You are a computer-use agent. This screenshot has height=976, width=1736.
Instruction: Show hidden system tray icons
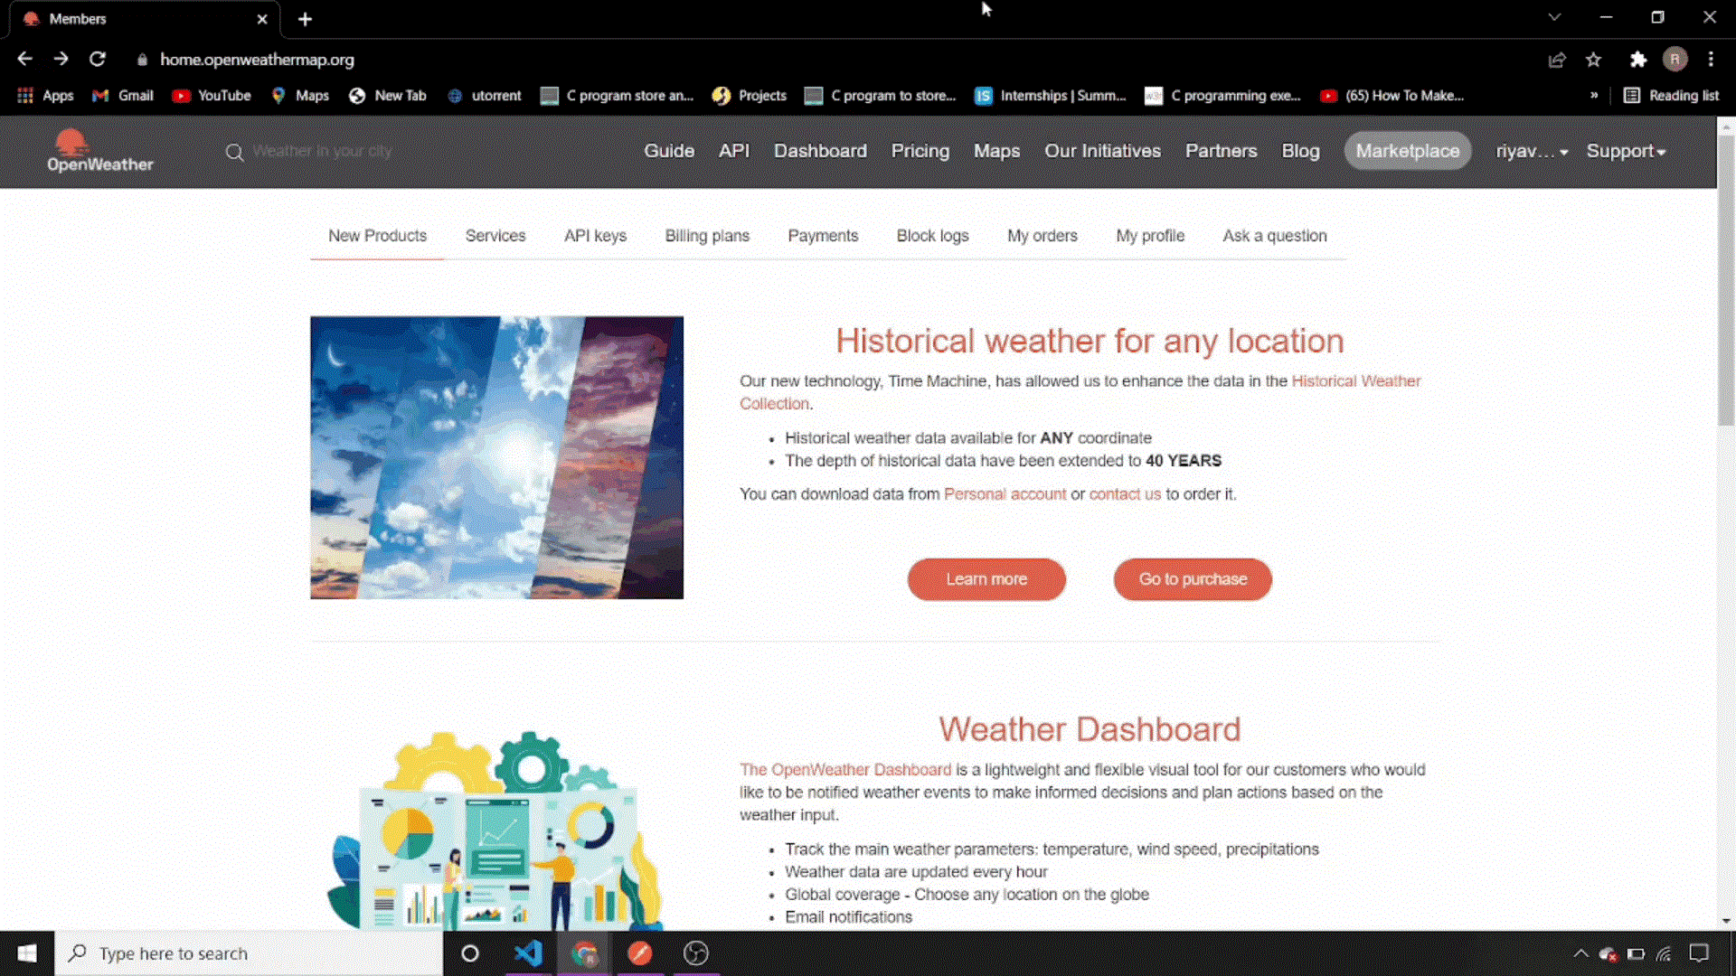click(x=1580, y=953)
